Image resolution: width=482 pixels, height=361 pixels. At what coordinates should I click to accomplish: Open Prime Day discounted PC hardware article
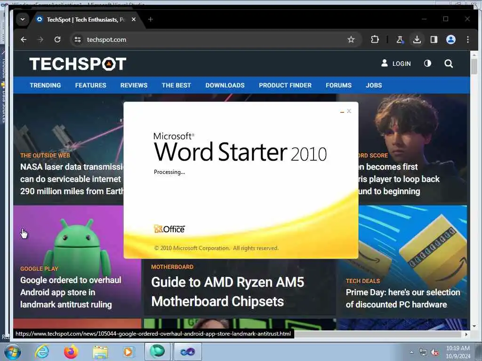point(403,298)
